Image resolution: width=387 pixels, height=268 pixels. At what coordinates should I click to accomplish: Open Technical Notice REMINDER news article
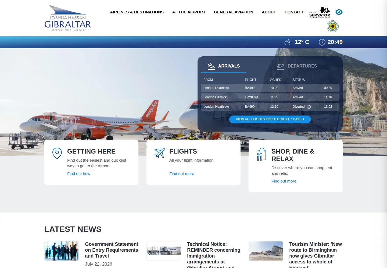point(214,255)
